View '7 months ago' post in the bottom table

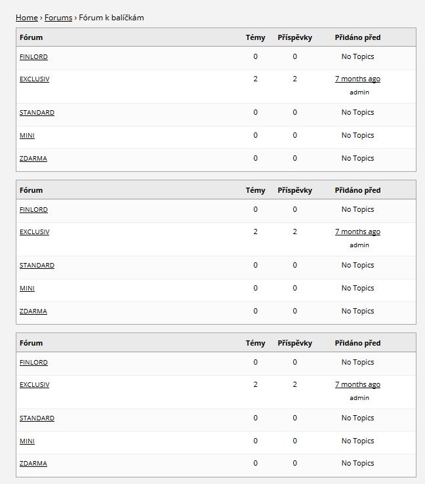pyautogui.click(x=357, y=385)
